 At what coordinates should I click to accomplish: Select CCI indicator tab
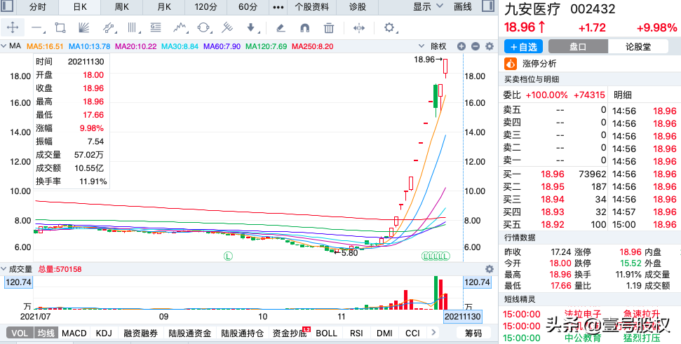pyautogui.click(x=412, y=333)
